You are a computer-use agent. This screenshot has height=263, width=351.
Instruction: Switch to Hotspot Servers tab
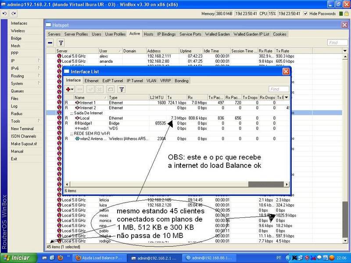click(54, 34)
